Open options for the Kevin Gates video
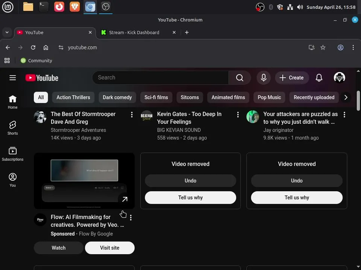The image size is (361, 270). 238,115
